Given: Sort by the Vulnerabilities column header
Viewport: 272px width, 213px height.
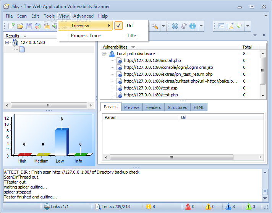Looking at the screenshot, I should click(x=170, y=47).
